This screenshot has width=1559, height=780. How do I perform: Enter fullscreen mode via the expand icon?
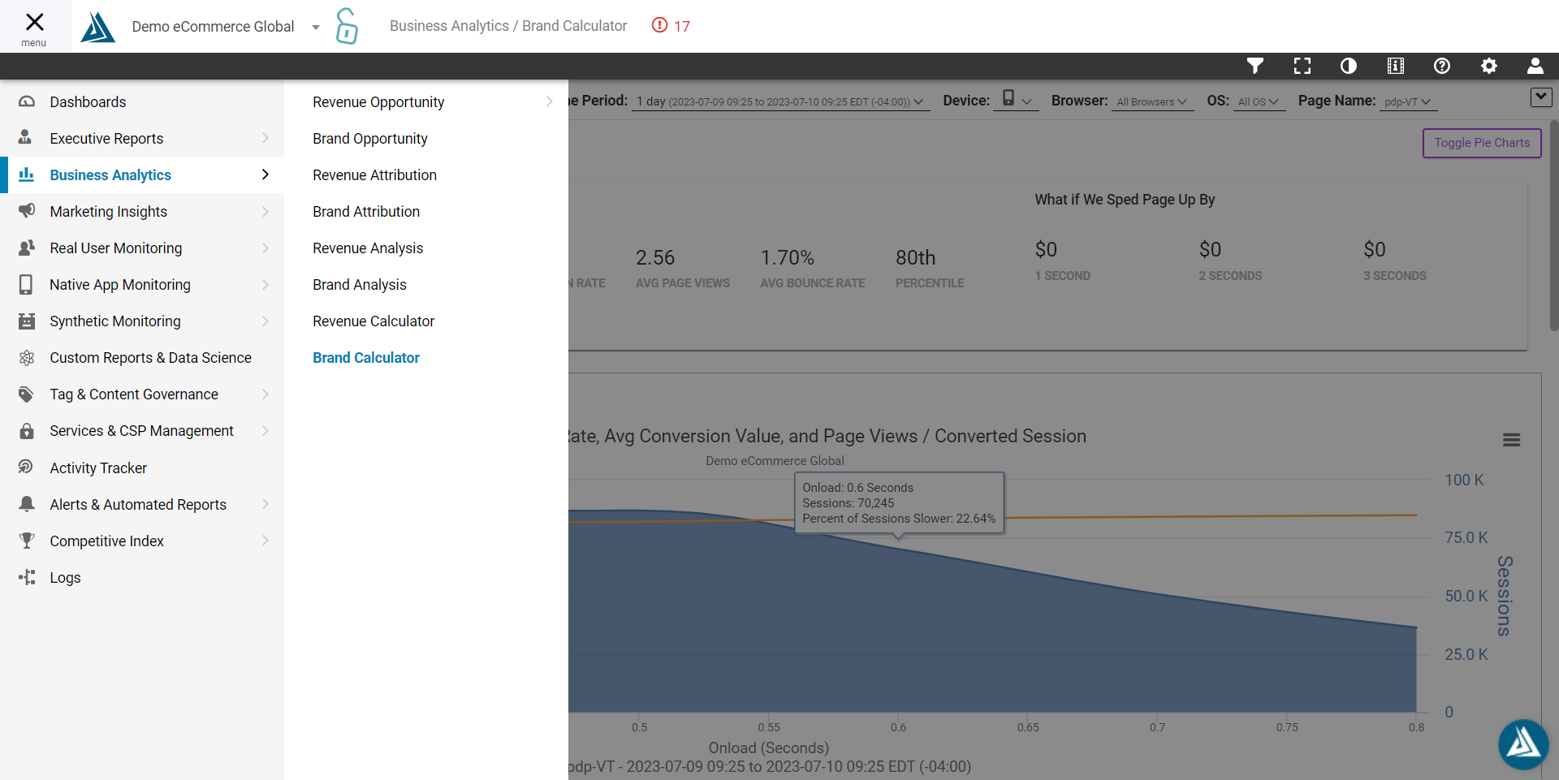click(1302, 66)
